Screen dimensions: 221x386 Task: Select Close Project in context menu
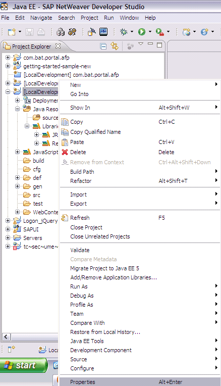point(86,227)
